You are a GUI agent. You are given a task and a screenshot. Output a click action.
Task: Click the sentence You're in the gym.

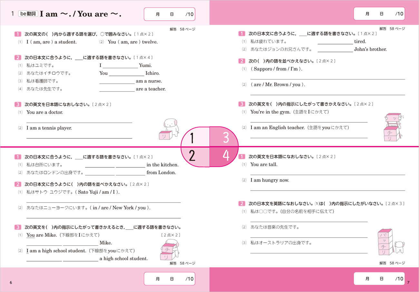pyautogui.click(x=270, y=112)
